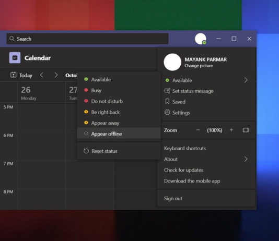Click the October month label

[x=71, y=75]
